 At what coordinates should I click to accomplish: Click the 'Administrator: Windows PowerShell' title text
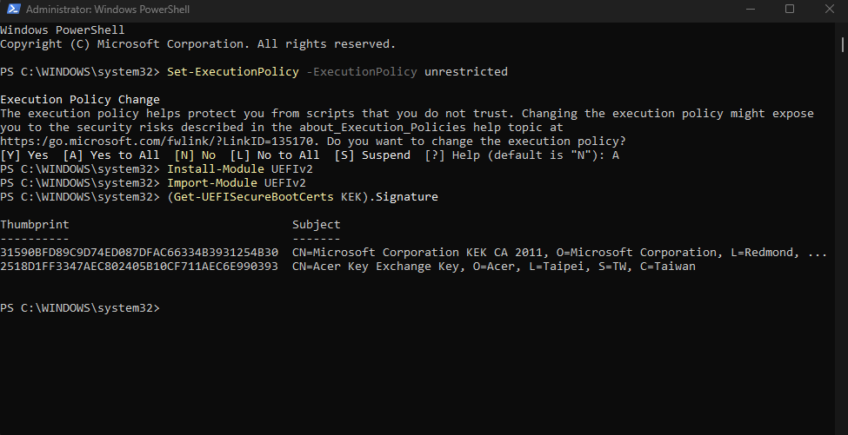108,10
